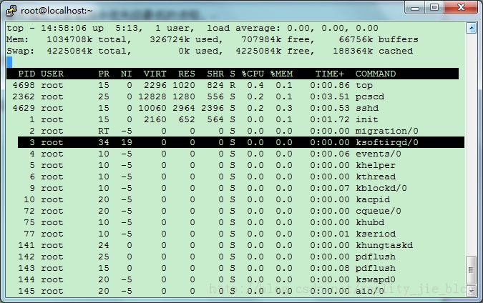The height and width of the screenshot is (303, 483).
Task: Click the blue terminal cursor block
Action: tap(9, 62)
